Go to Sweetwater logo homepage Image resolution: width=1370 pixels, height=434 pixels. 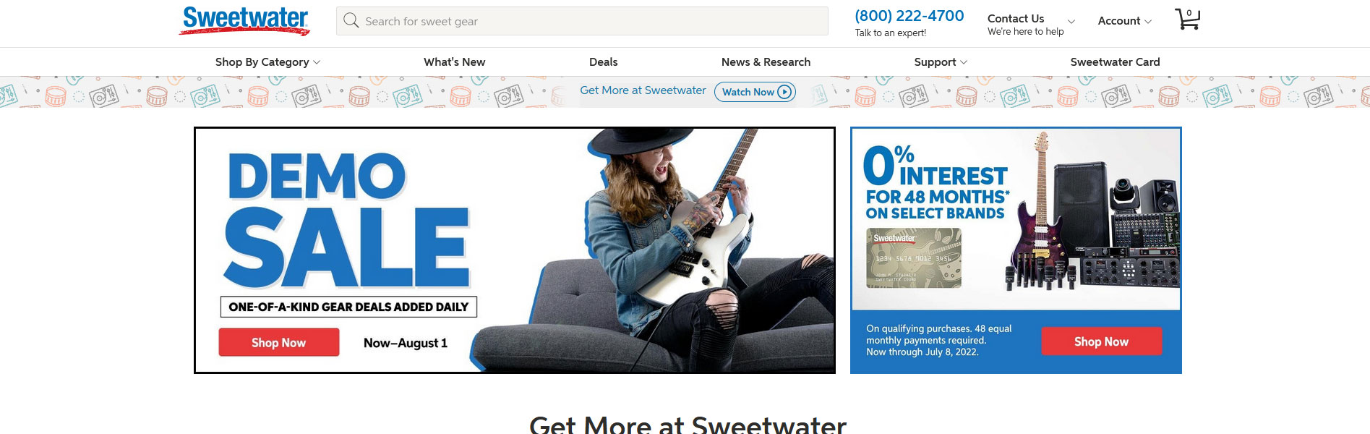coord(245,20)
